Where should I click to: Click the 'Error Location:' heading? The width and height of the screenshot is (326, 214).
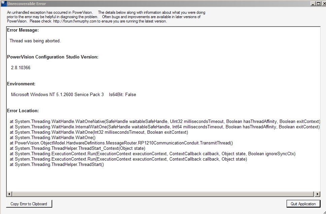[23, 111]
